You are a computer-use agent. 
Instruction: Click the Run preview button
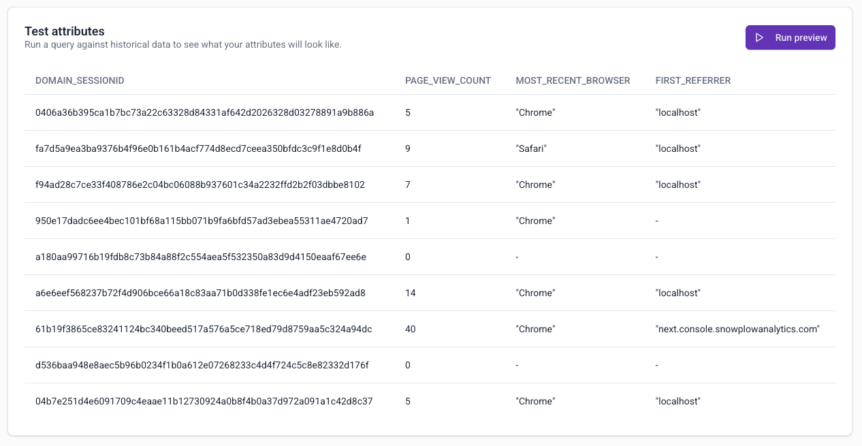coord(790,37)
